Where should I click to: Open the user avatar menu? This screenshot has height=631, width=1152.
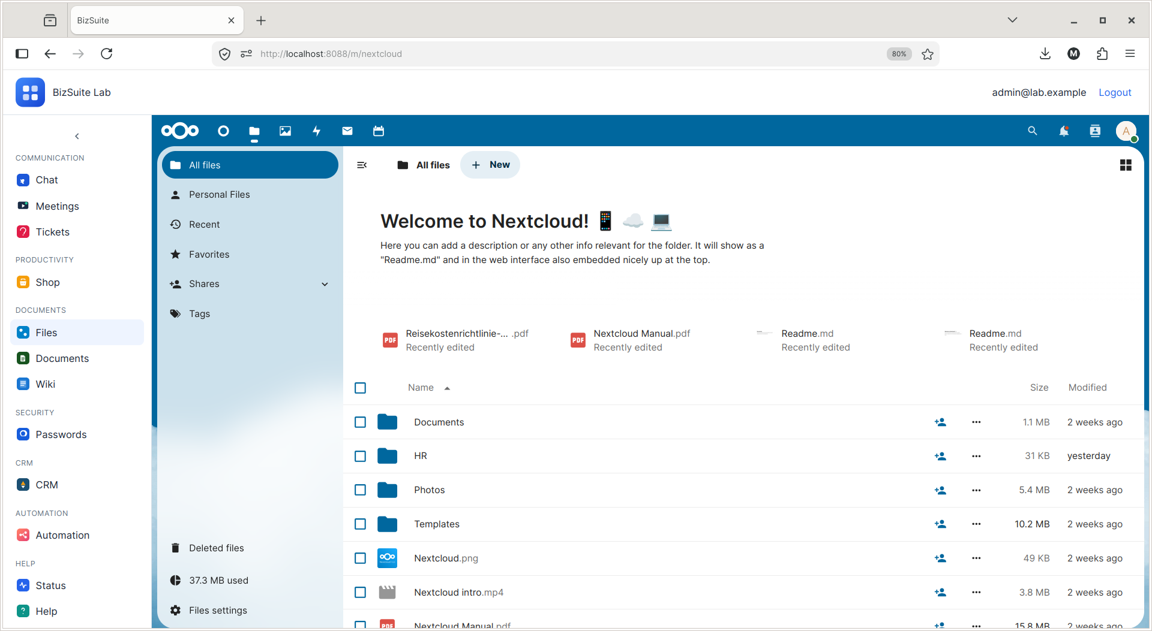pos(1126,131)
